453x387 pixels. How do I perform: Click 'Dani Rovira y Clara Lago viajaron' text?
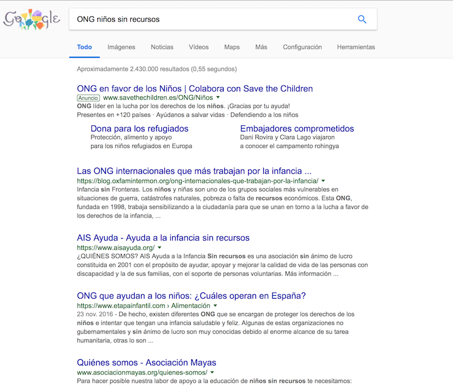point(288,137)
